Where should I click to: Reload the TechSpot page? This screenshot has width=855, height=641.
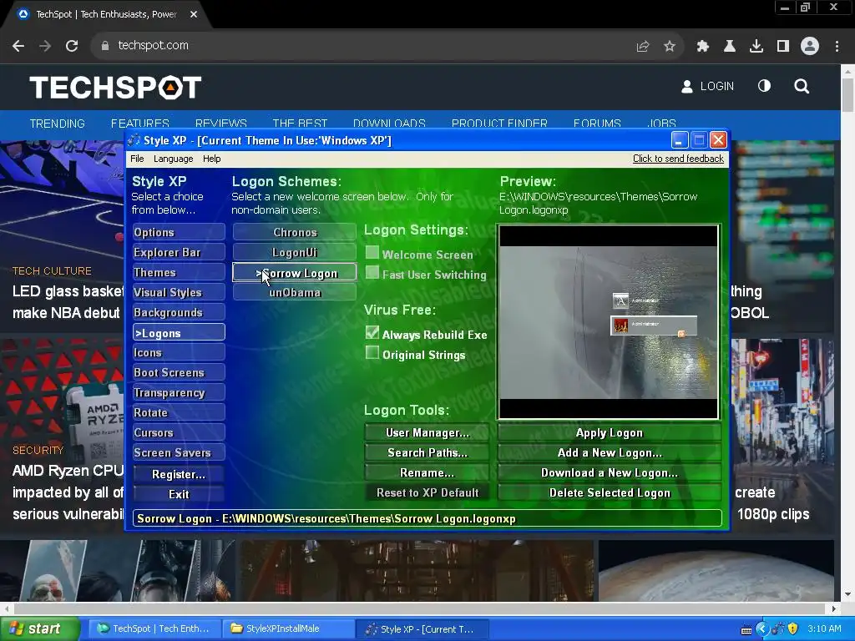tap(72, 46)
